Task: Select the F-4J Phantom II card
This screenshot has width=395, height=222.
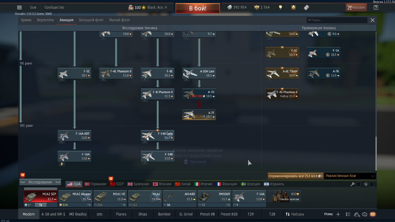Action: pyautogui.click(x=158, y=94)
